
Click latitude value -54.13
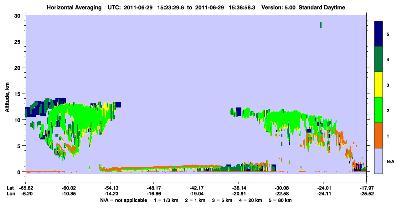[x=111, y=188]
